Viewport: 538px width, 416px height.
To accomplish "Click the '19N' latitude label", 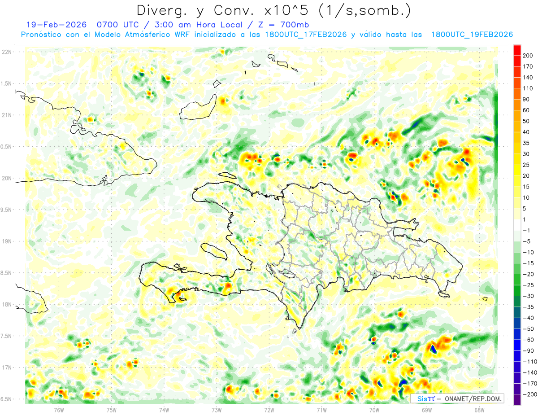I will point(7,241).
